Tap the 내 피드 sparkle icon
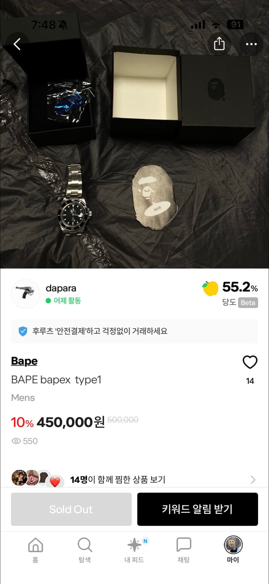 pos(134,547)
